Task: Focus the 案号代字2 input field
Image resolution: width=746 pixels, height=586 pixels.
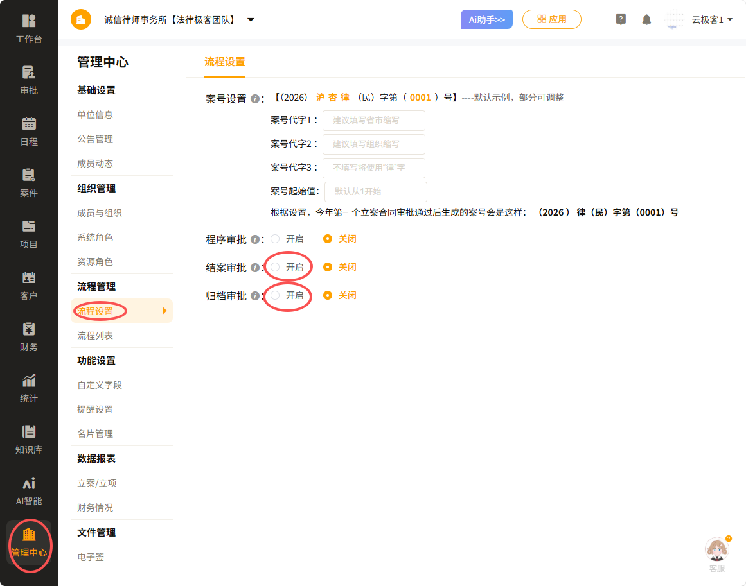Action: pyautogui.click(x=373, y=144)
